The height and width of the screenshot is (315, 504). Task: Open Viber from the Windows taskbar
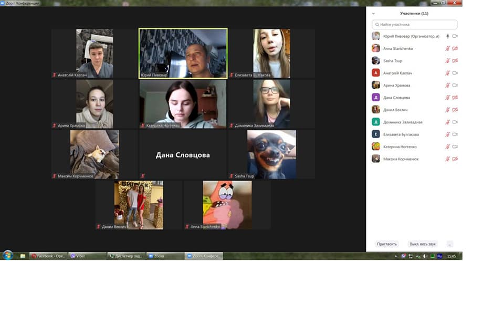pyautogui.click(x=87, y=256)
